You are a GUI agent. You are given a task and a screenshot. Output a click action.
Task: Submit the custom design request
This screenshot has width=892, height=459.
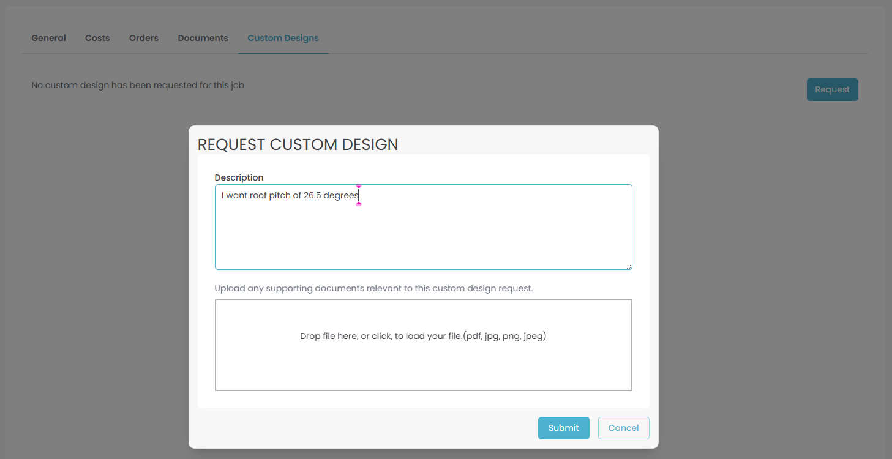(x=563, y=428)
